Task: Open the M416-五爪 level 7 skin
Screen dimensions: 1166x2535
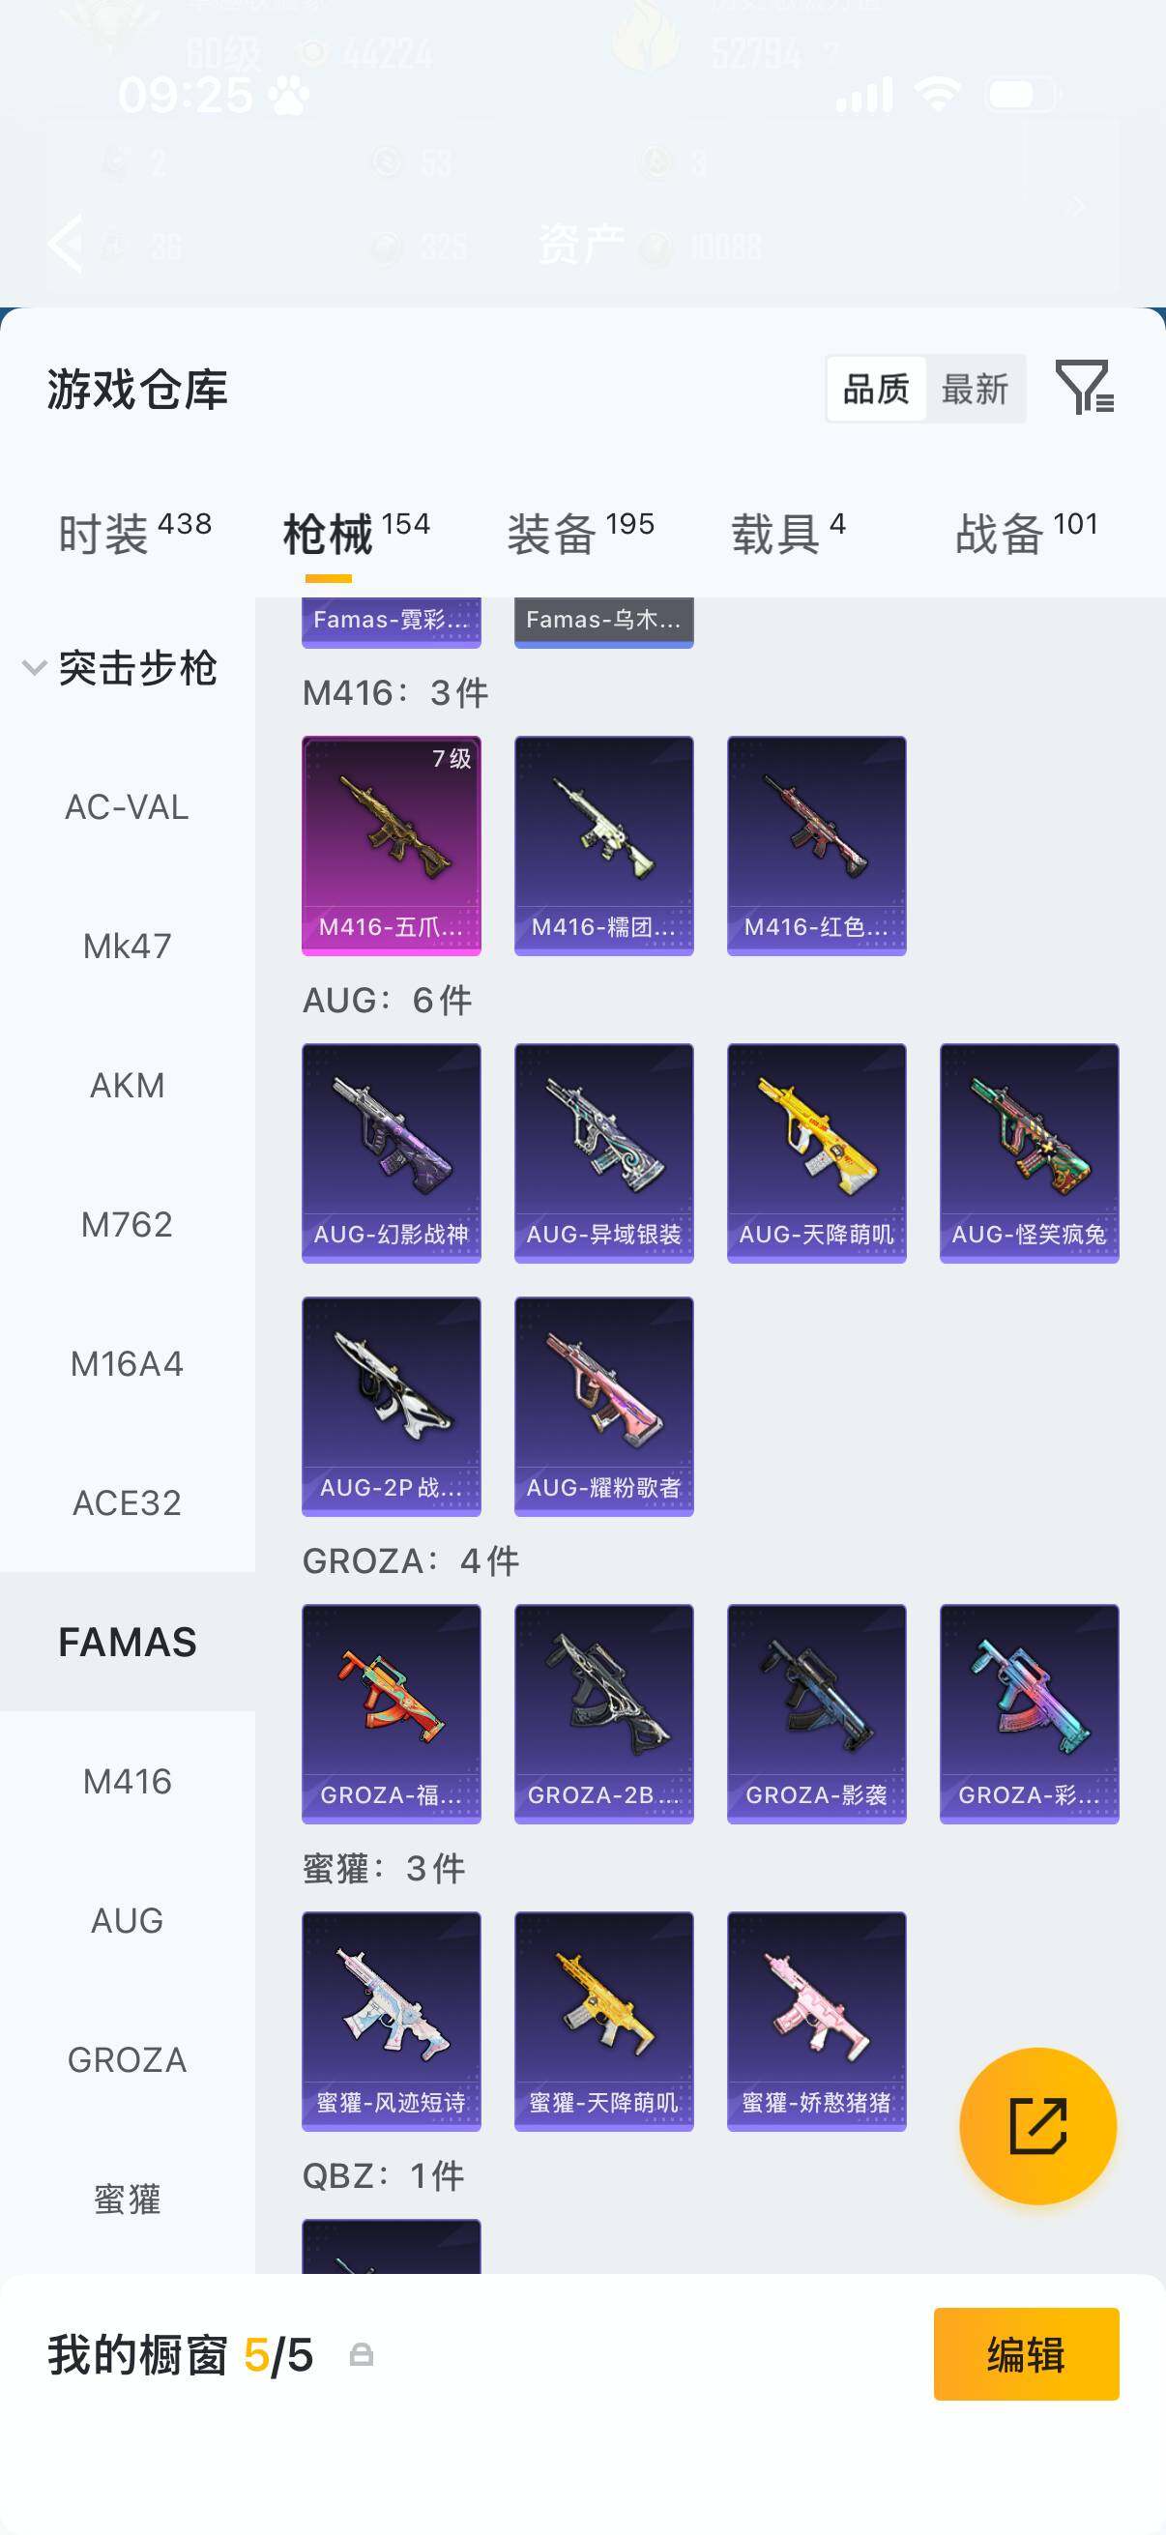Action: (x=391, y=845)
